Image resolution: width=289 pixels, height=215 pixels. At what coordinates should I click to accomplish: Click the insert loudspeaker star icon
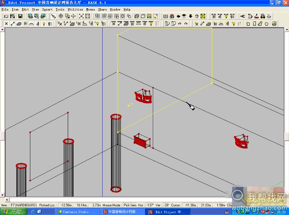215,24
